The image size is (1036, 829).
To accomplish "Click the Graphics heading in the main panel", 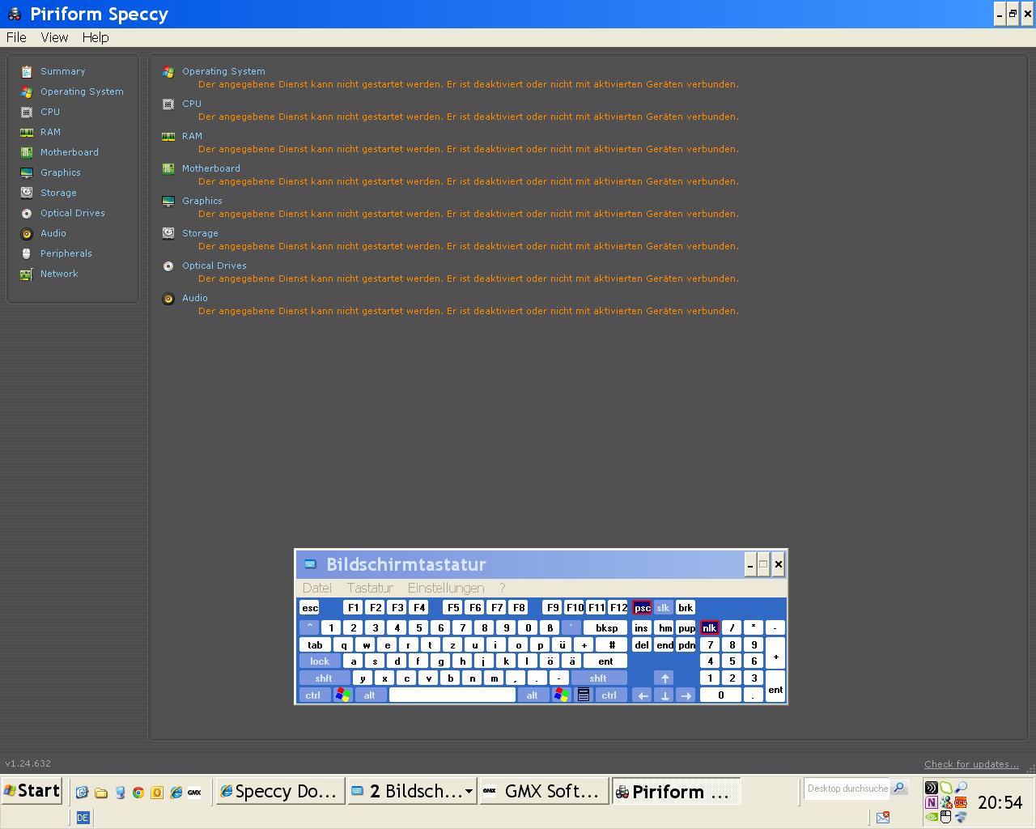I will (202, 201).
